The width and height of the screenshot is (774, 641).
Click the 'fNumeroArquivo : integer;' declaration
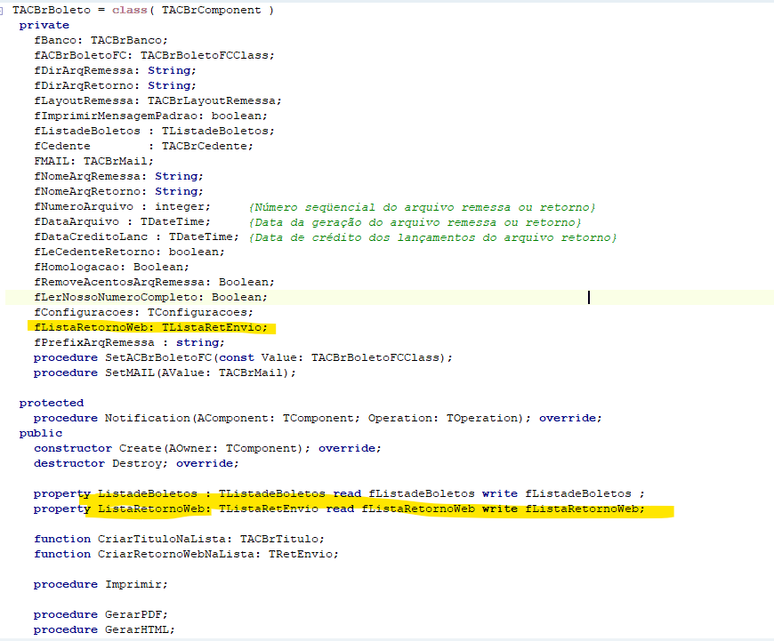click(123, 206)
